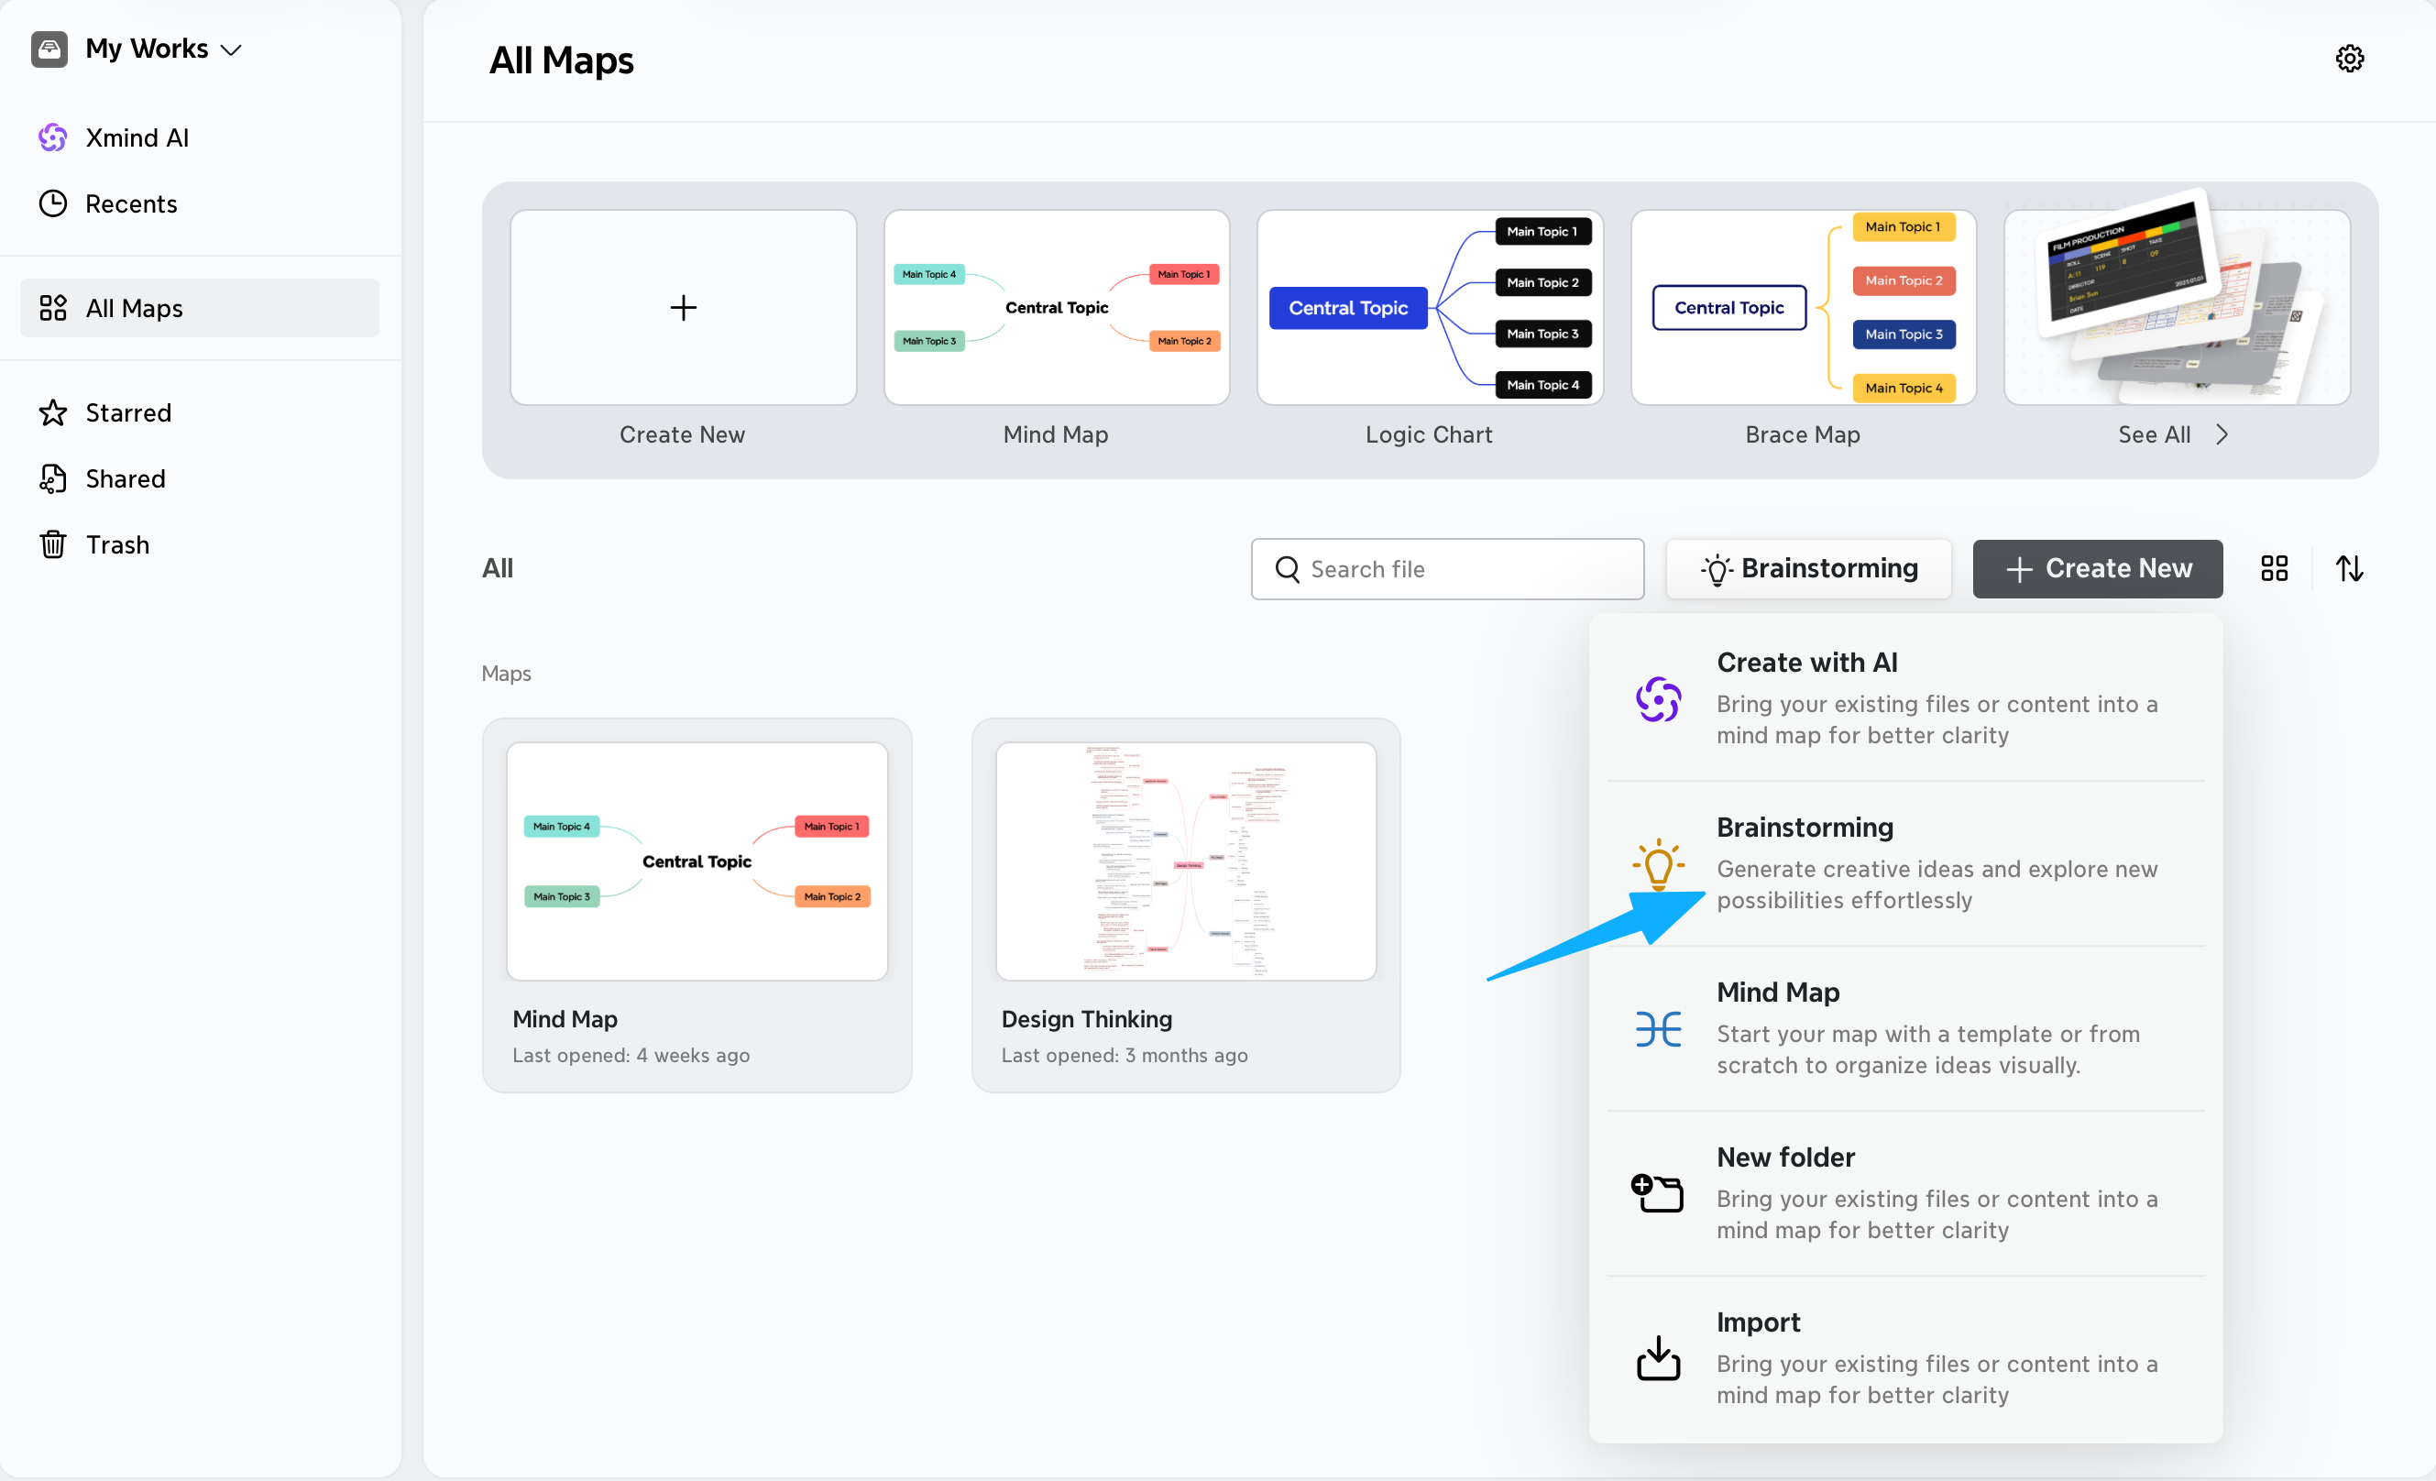Select Create with AI in the dropdown menu
Screen dimensions: 2436x1481
tap(1906, 699)
